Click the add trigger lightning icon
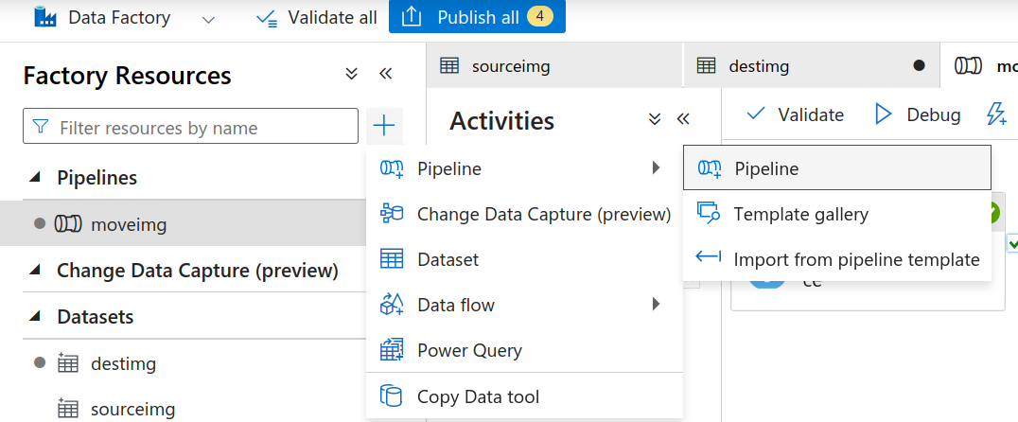 click(996, 114)
